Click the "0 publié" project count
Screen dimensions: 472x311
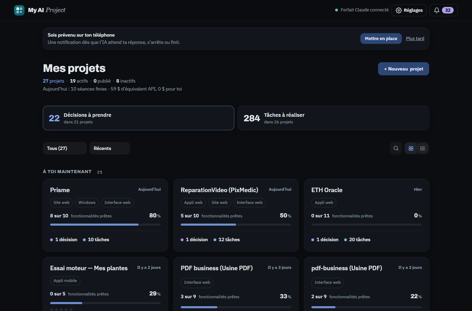[102, 81]
